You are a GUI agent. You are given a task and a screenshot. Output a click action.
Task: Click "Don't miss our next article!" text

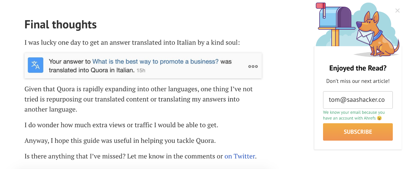(x=358, y=81)
